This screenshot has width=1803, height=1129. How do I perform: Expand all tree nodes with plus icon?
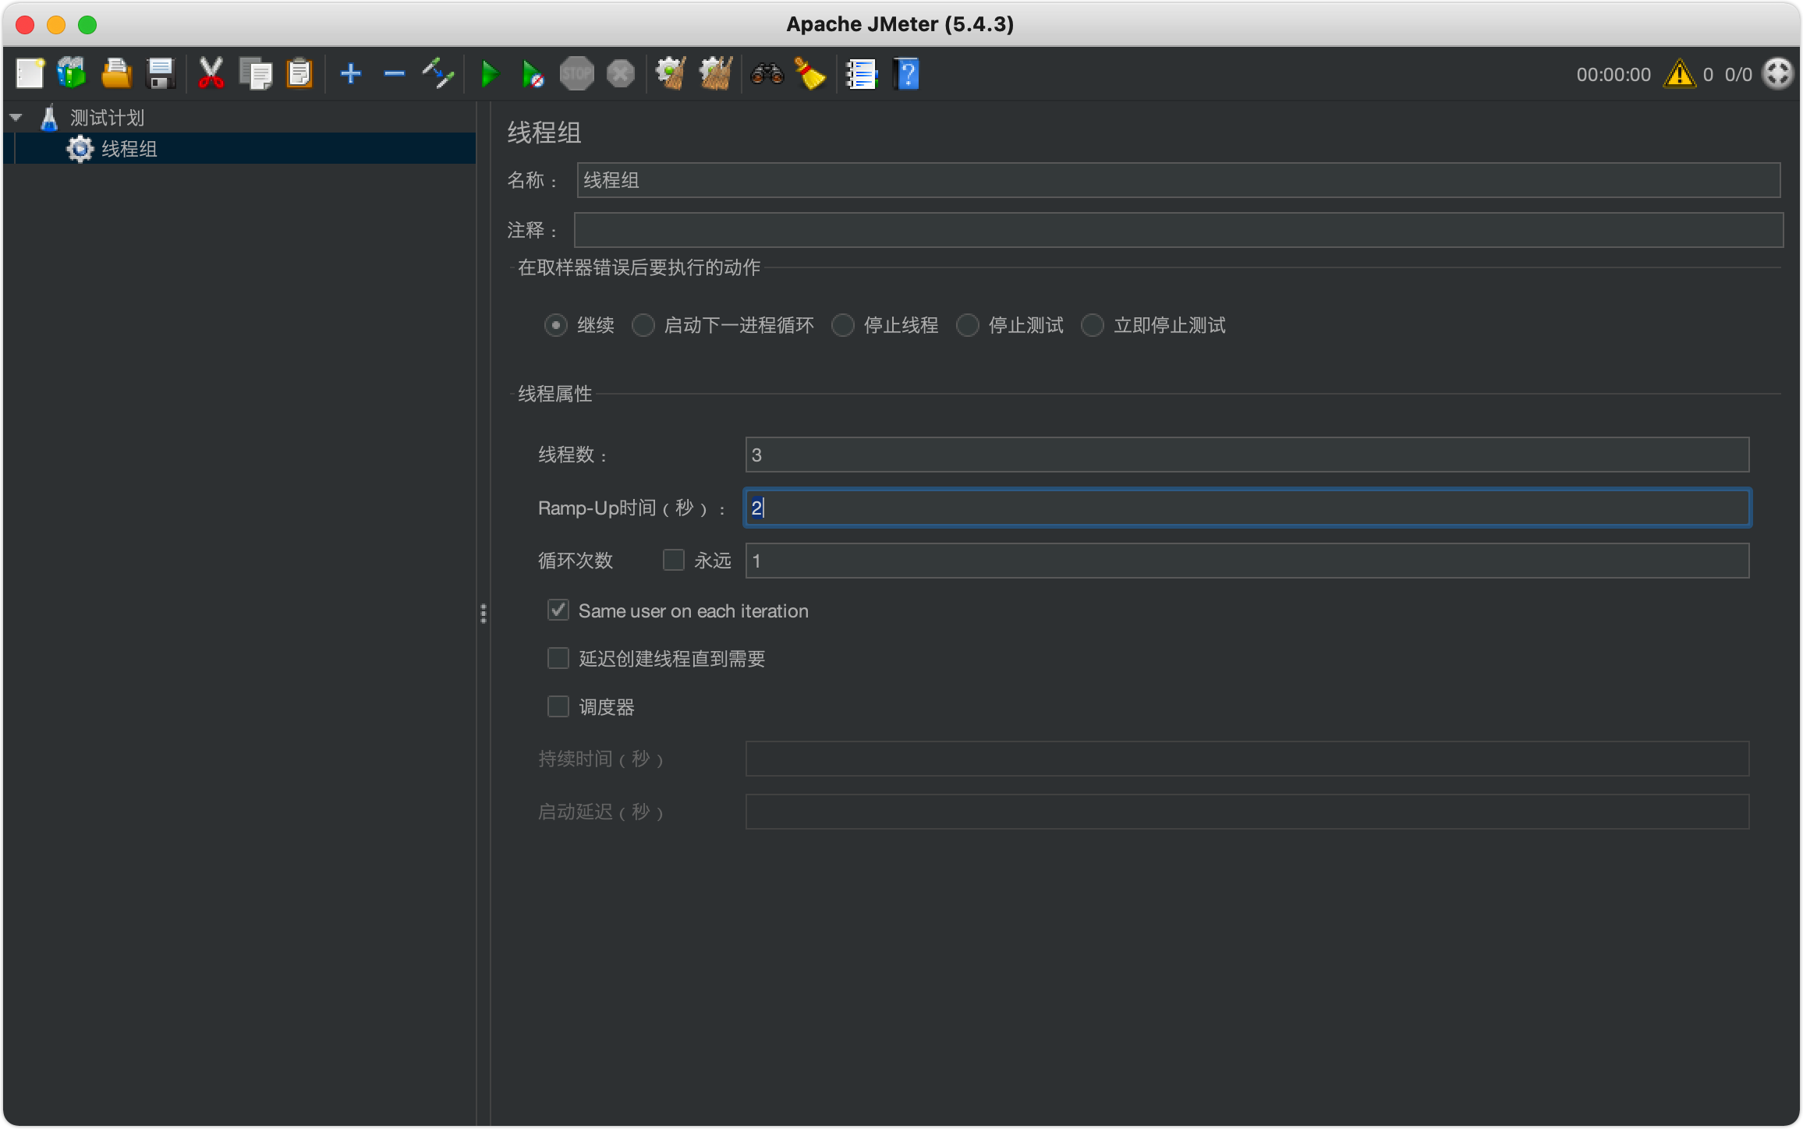pos(351,74)
